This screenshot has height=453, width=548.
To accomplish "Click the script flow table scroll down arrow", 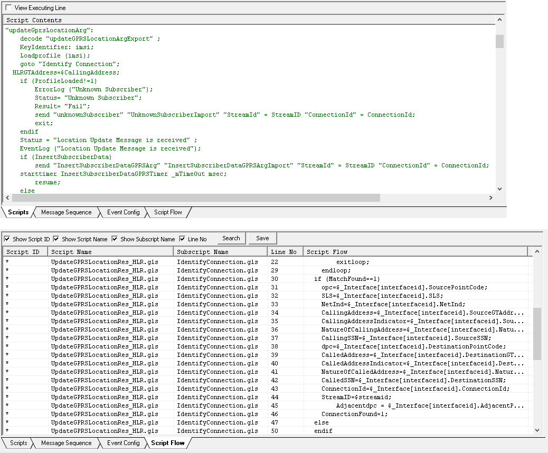I will click(x=537, y=430).
